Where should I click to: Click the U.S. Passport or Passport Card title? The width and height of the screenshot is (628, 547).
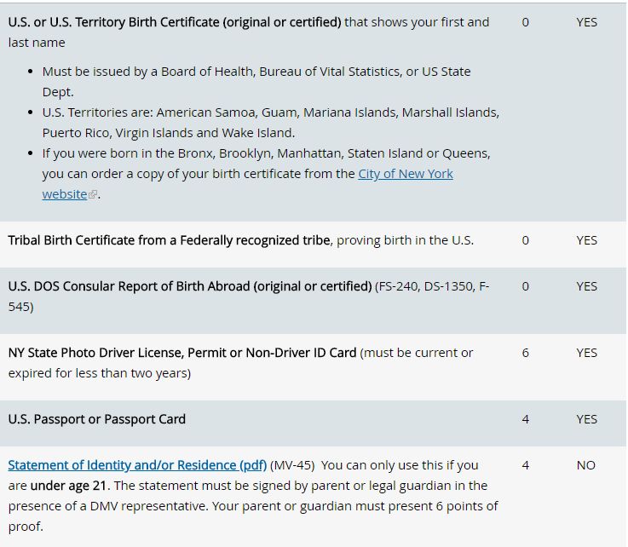96,419
